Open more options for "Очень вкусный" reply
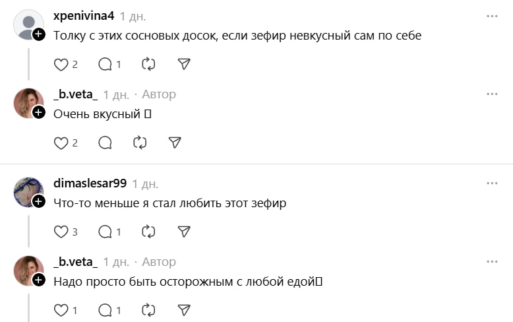 tap(492, 94)
